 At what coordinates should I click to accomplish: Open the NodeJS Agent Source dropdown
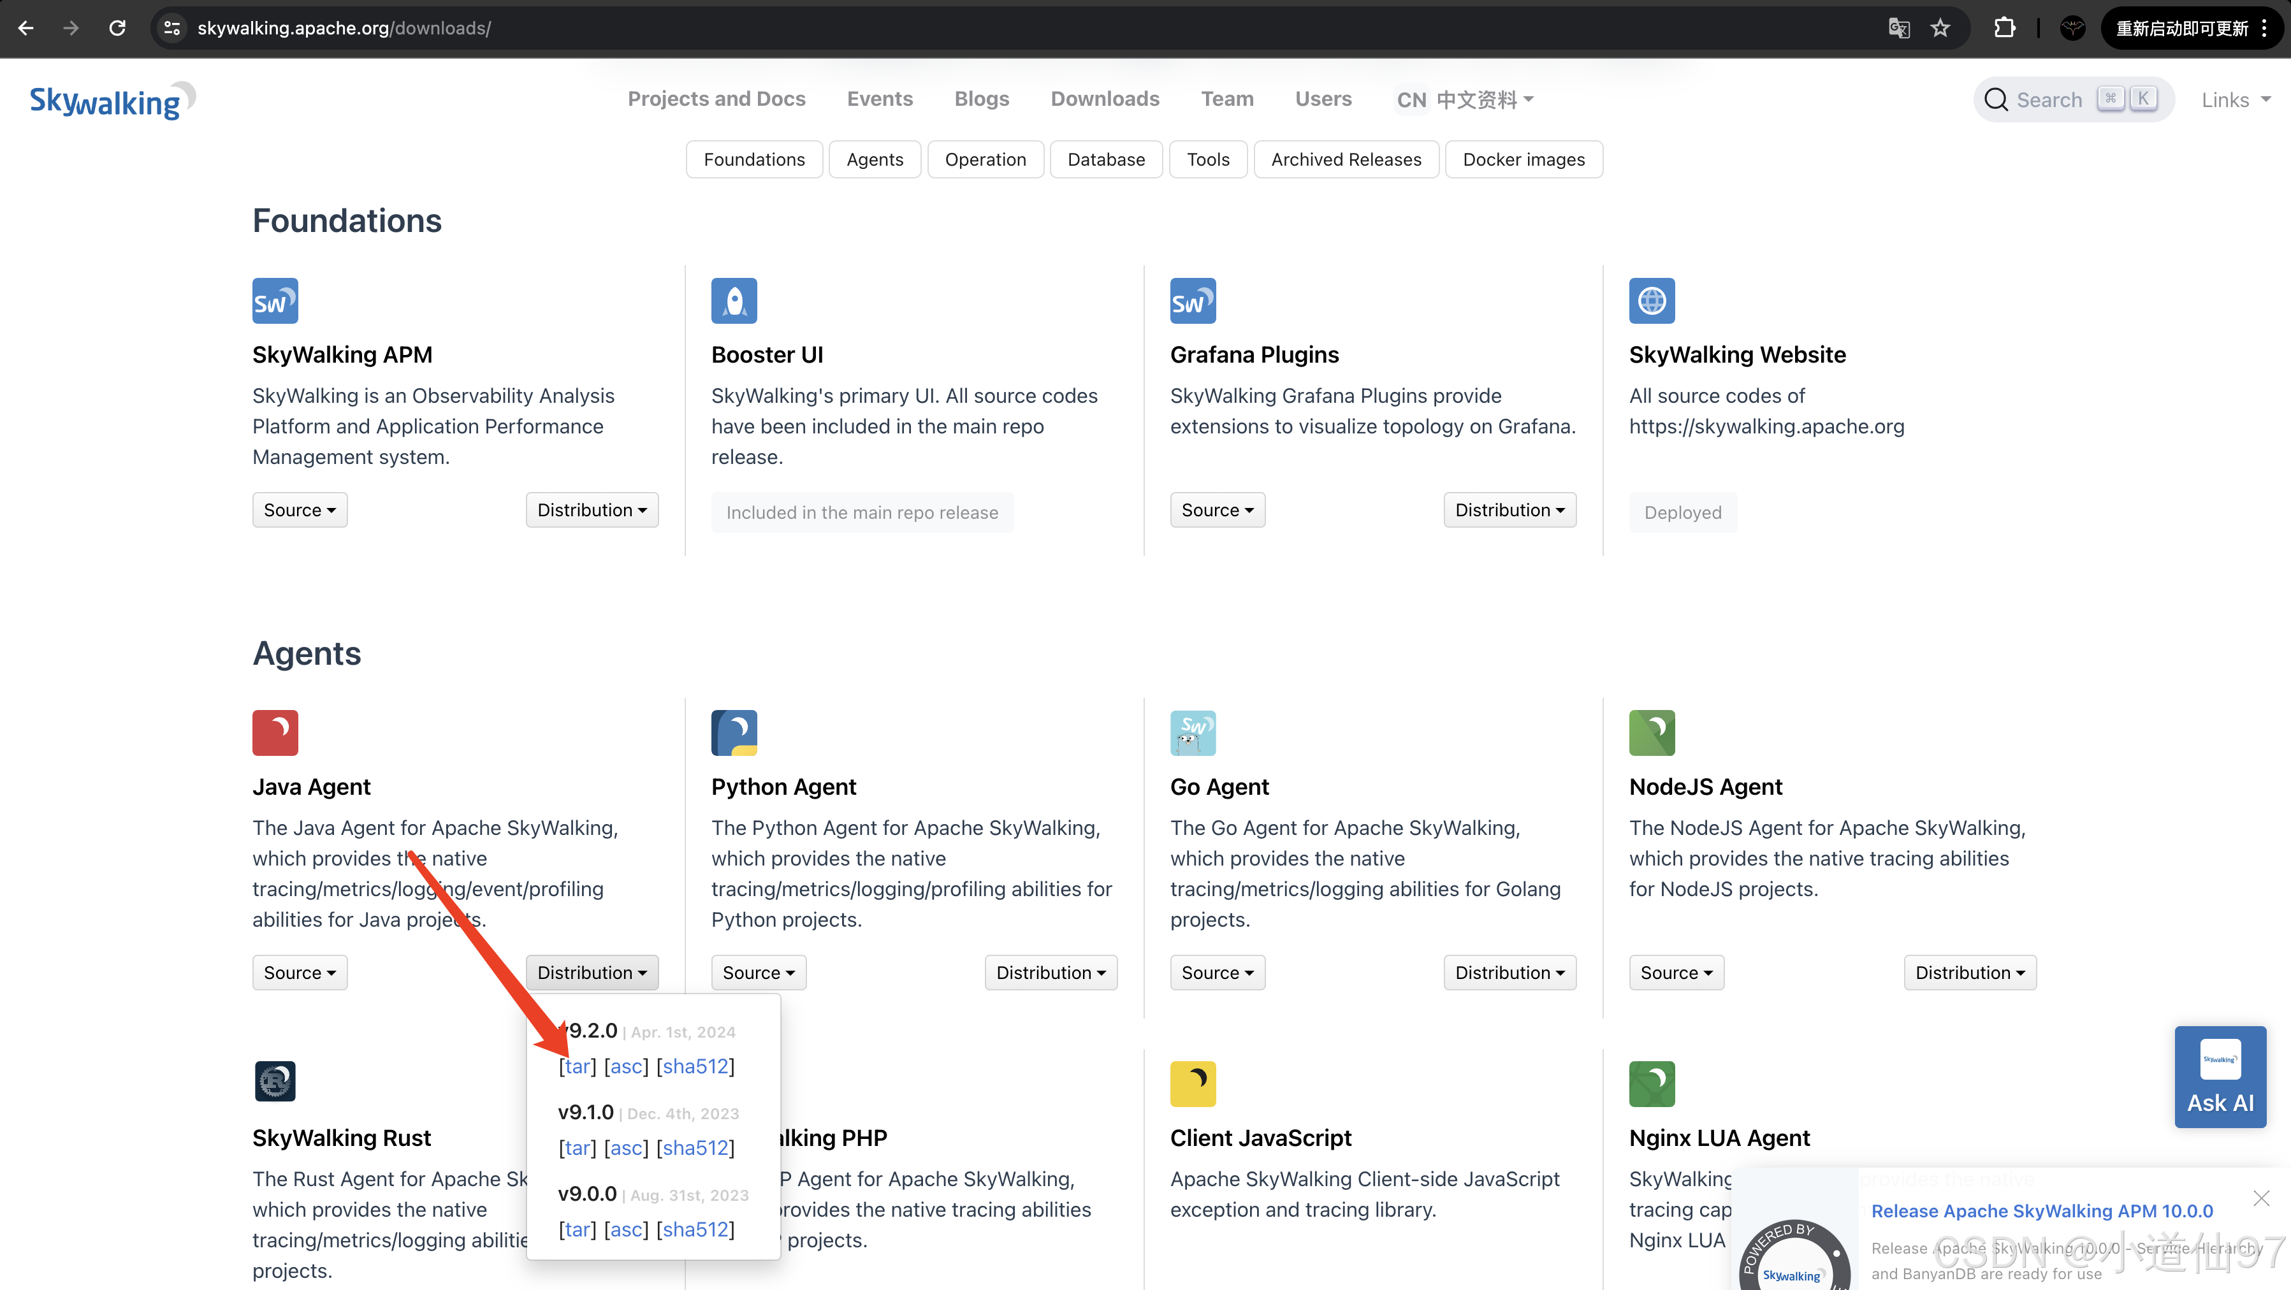tap(1676, 972)
